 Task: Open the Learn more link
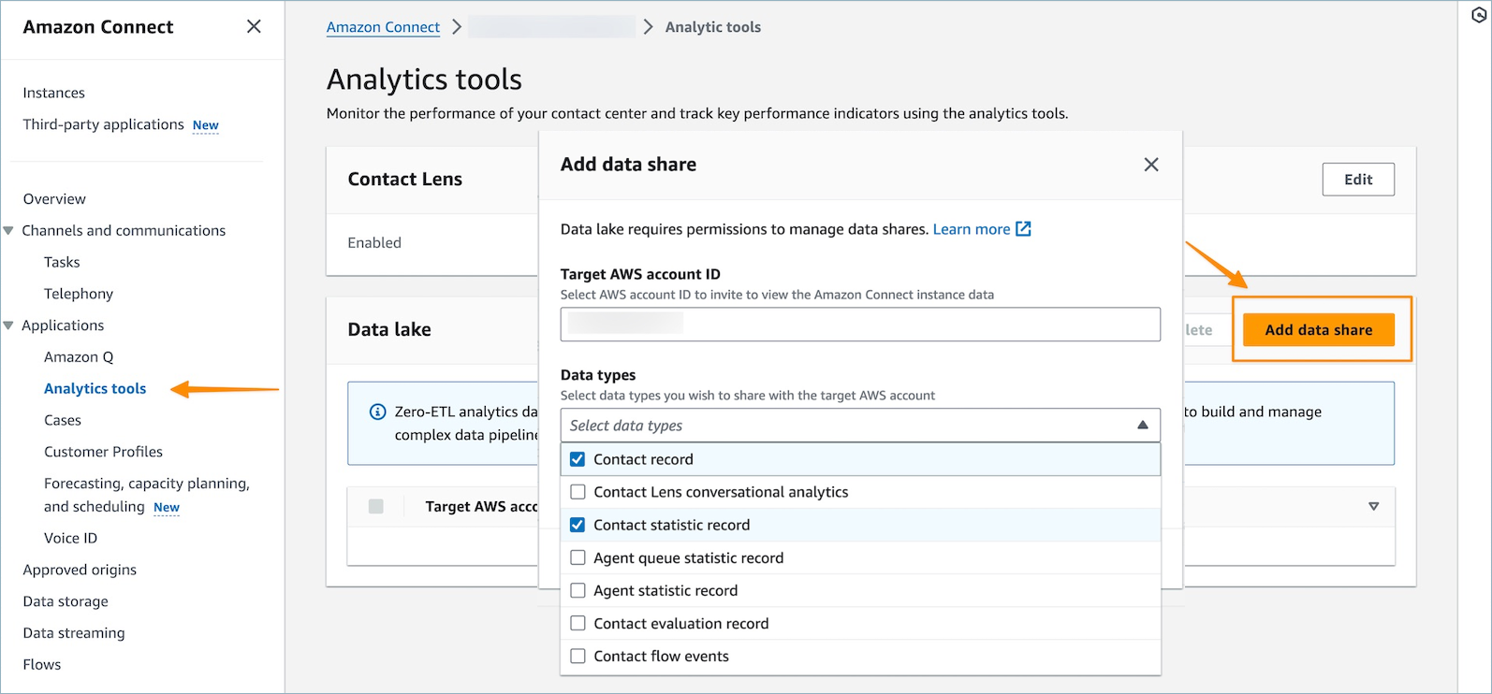(x=971, y=229)
